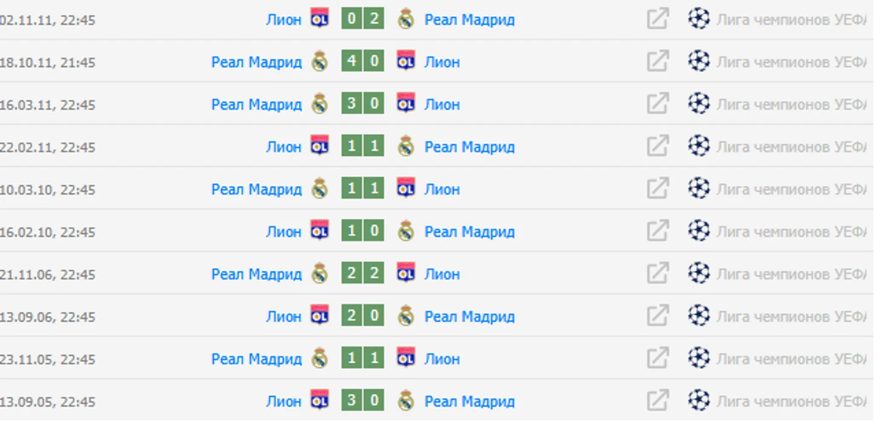Open external link icon for 02.11.11 match

(658, 19)
